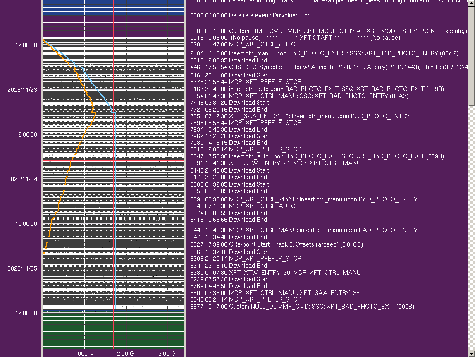475x357 pixels.
Task: Click the green block at timeline bottom
Action: click(114, 329)
